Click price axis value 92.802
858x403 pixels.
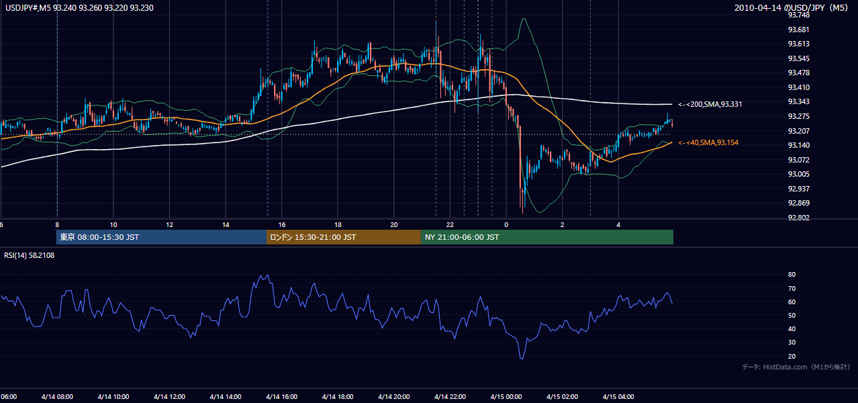click(x=798, y=218)
